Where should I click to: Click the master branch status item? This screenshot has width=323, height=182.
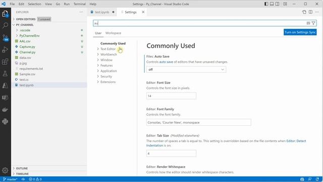10,179
